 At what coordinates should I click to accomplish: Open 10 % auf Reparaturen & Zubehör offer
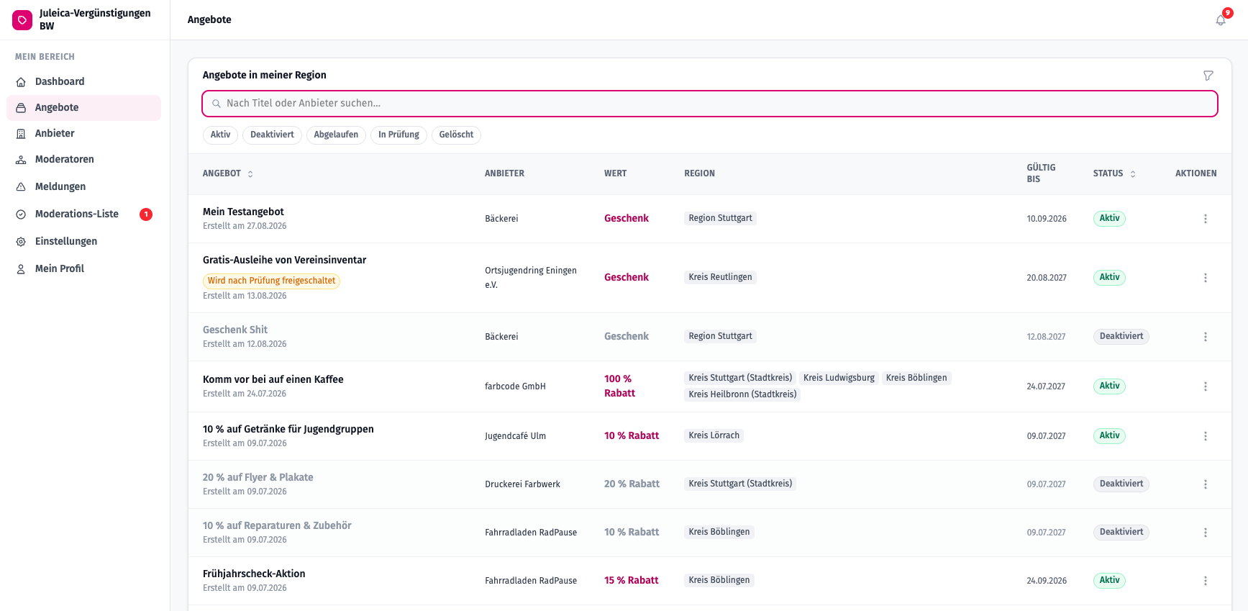click(277, 525)
